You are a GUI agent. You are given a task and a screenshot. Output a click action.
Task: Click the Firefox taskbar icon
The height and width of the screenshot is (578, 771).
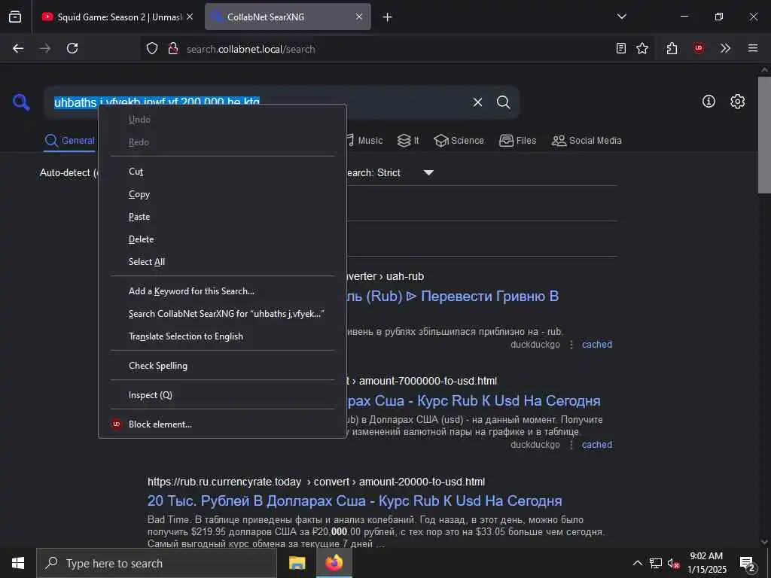click(x=334, y=563)
